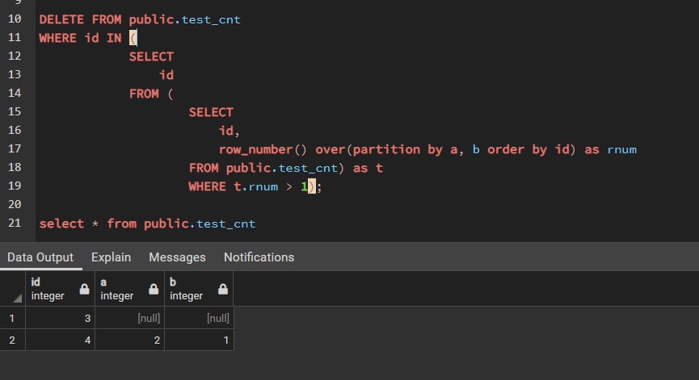Viewport: 699px width, 380px height.
Task: Click 'test_cnt' on line 18
Action: (308, 168)
